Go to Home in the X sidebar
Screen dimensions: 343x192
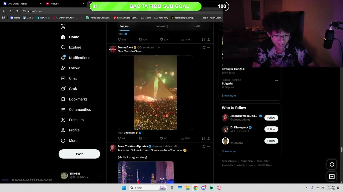pyautogui.click(x=70, y=37)
